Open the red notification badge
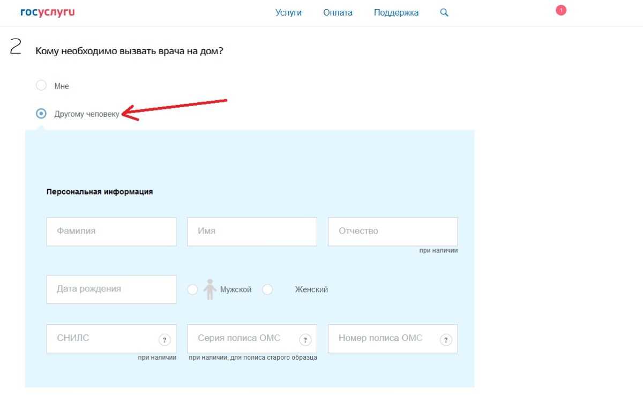The width and height of the screenshot is (643, 403). [x=561, y=10]
